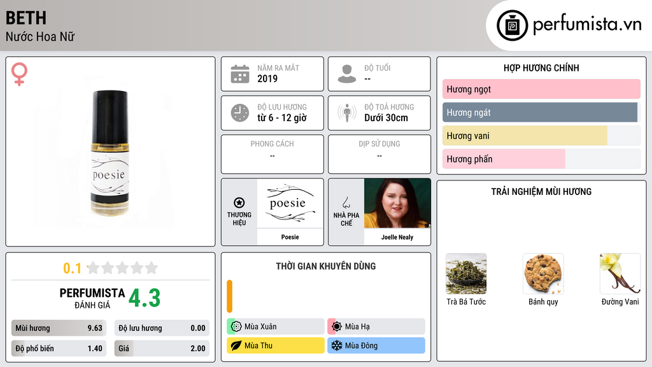The height and width of the screenshot is (367, 652).
Task: Click the snowflake icon in Mùa Đông
Action: [x=337, y=345]
